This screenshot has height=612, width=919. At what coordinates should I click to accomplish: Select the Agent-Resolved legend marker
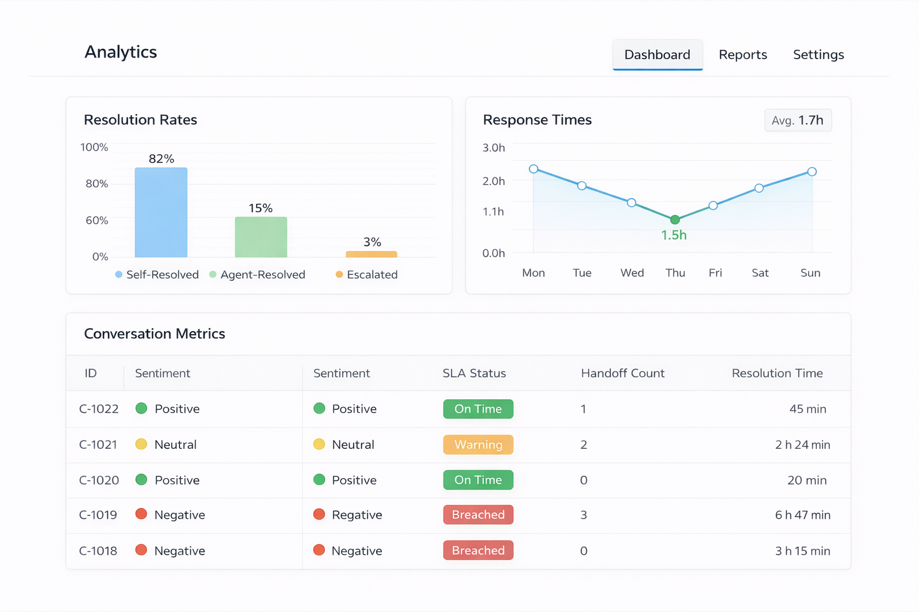pyautogui.click(x=212, y=274)
